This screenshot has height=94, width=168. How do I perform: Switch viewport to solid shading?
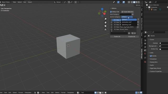click(134, 2)
